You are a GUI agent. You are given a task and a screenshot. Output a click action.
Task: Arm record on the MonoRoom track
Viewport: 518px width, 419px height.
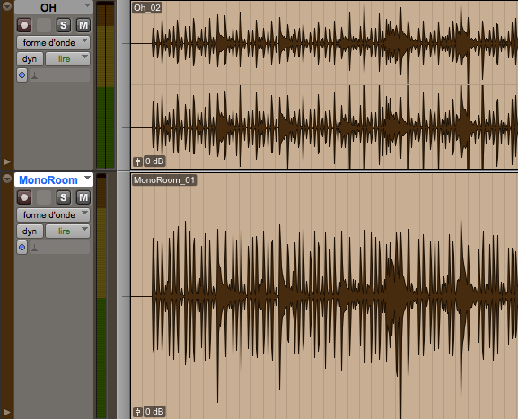(24, 197)
